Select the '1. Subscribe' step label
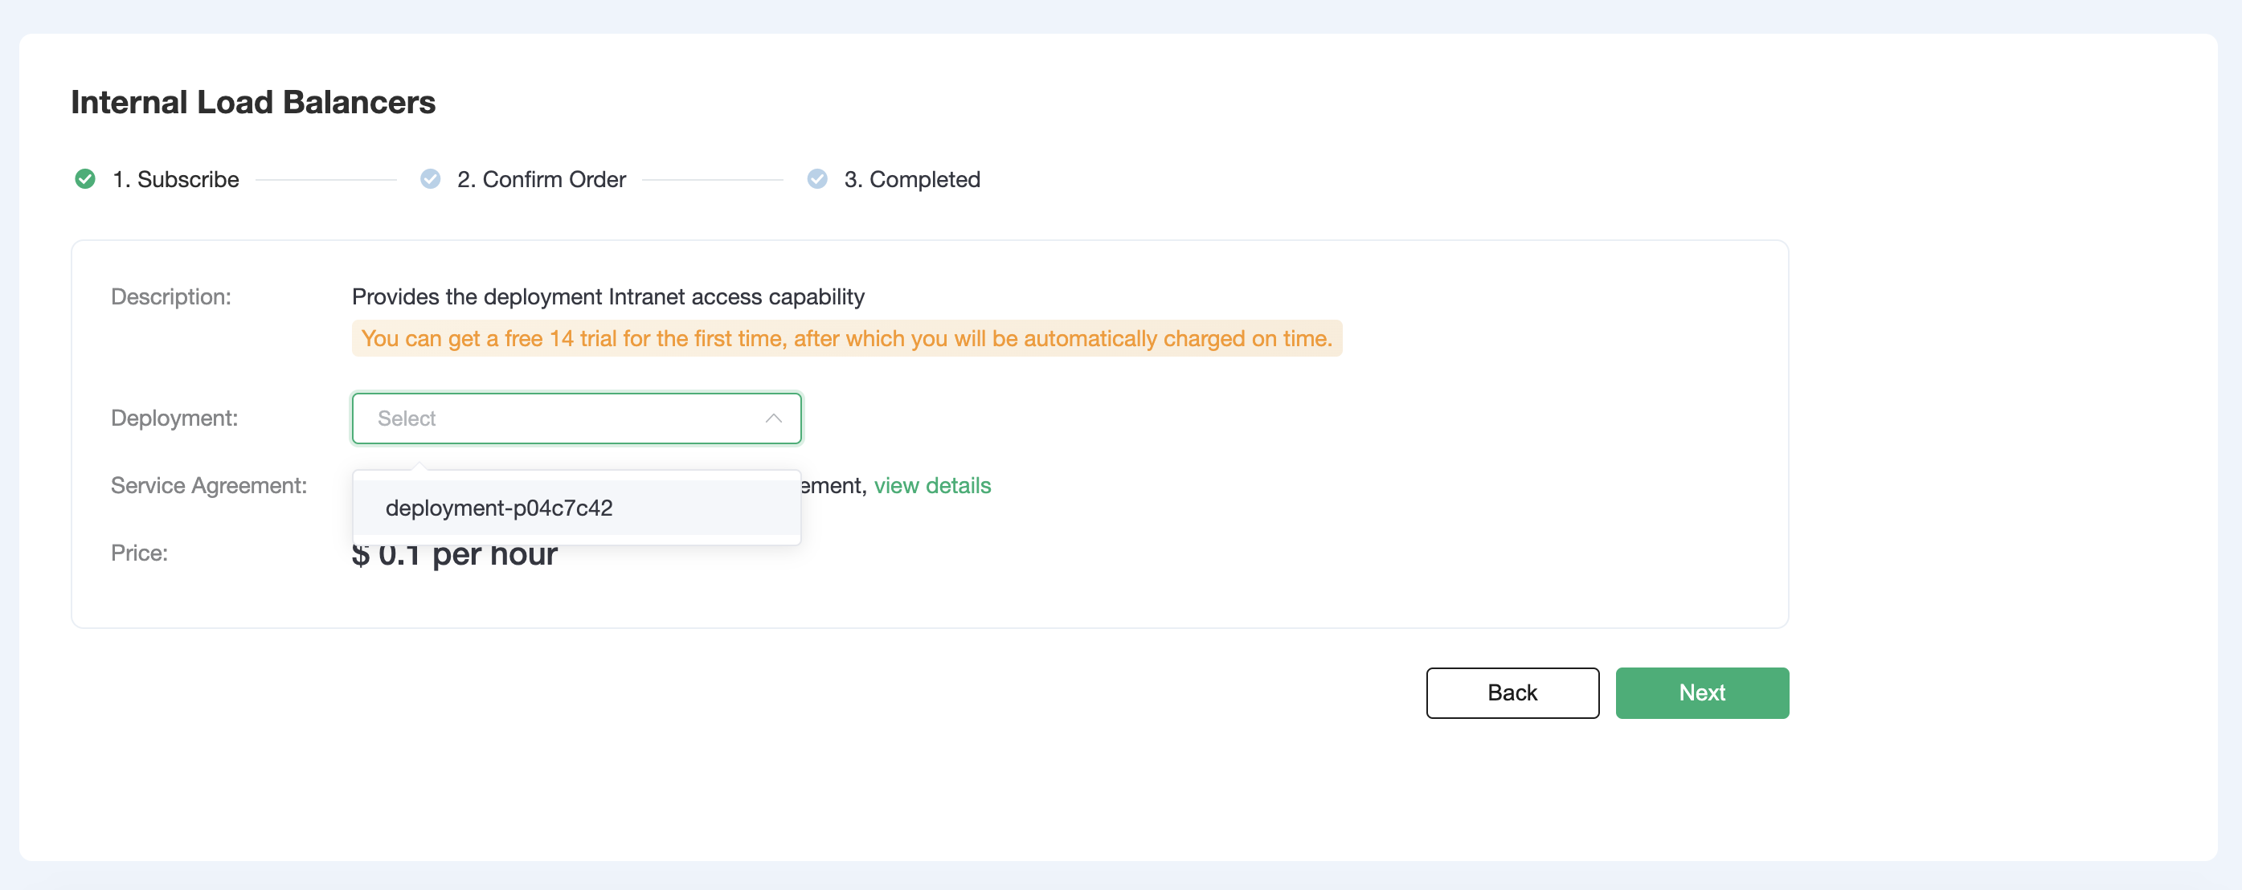 176,179
